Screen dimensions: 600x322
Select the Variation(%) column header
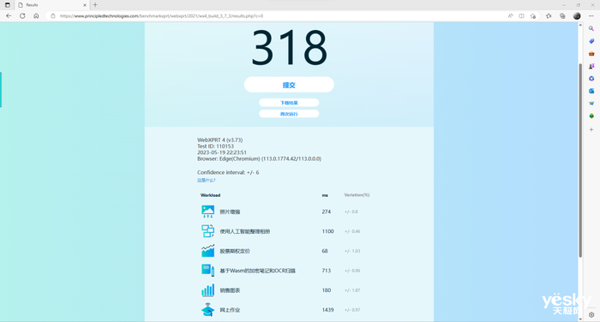click(x=357, y=195)
